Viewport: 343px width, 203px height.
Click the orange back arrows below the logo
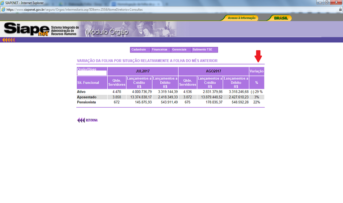(x=8, y=40)
